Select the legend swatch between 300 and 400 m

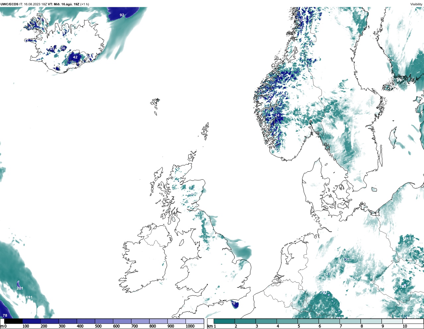pos(68,321)
